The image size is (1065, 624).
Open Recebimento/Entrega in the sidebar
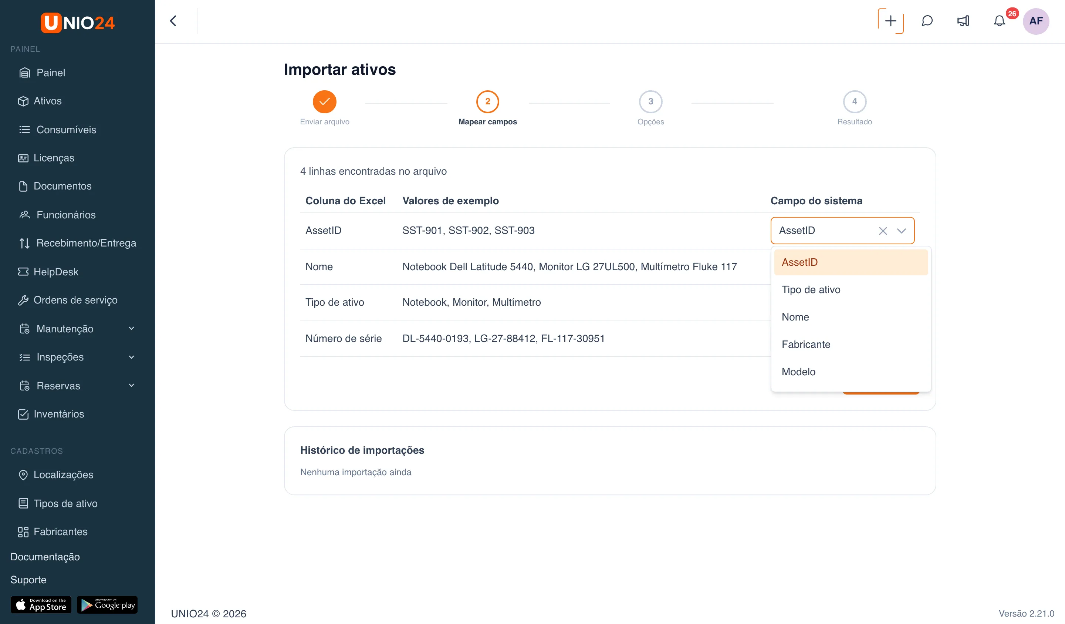77,243
